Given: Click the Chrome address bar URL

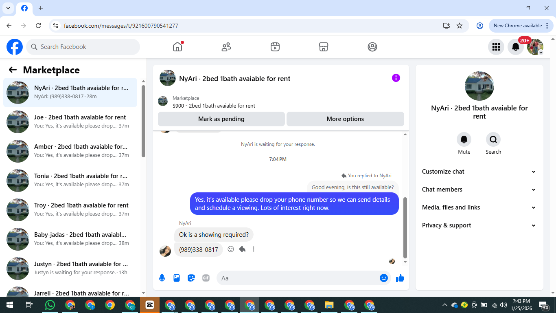Looking at the screenshot, I should pyautogui.click(x=121, y=26).
